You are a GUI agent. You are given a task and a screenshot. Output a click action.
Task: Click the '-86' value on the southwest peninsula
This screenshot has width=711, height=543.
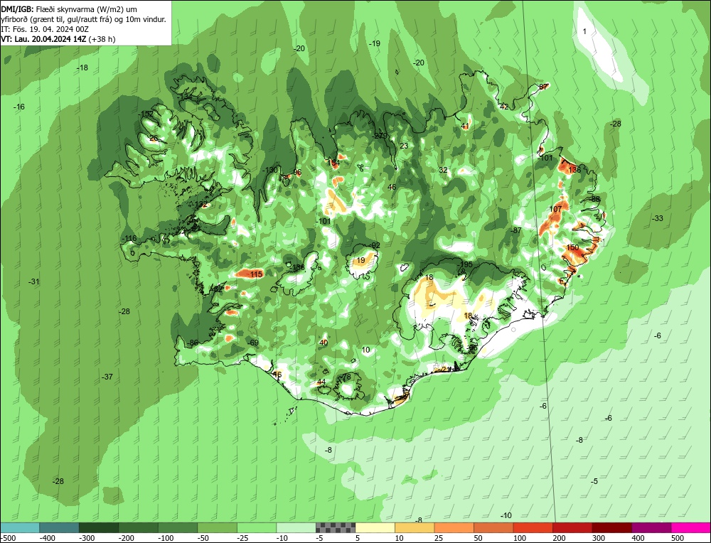click(x=193, y=343)
